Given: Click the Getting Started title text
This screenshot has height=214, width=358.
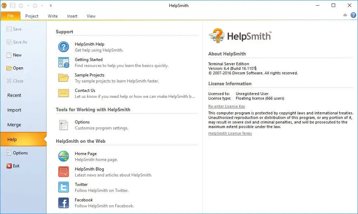Looking at the screenshot, I should pos(89,60).
